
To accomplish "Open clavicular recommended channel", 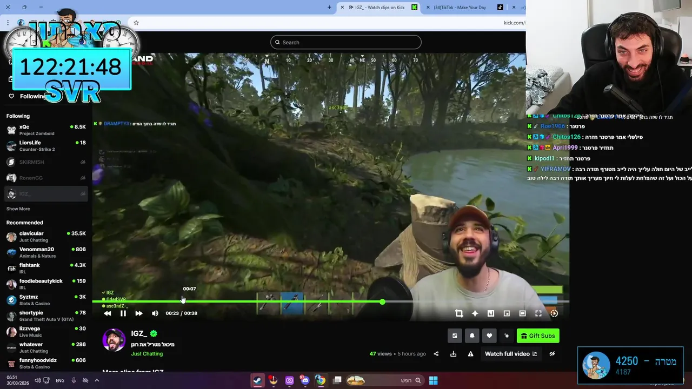I will pyautogui.click(x=46, y=237).
